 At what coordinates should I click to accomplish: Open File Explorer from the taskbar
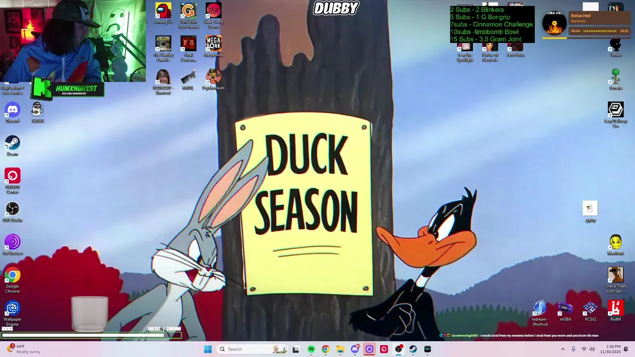340,349
